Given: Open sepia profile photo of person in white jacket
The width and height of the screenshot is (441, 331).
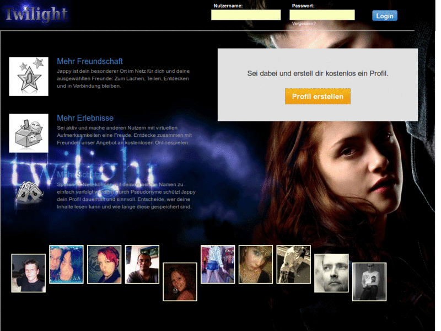Looking at the screenshot, I should [294, 264].
